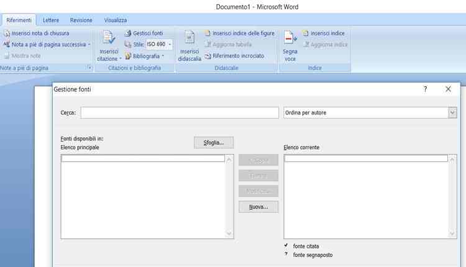Viewport: 466px width, 267px height.
Task: Click the Elenco principale scroll down arrow
Action: tap(229, 233)
